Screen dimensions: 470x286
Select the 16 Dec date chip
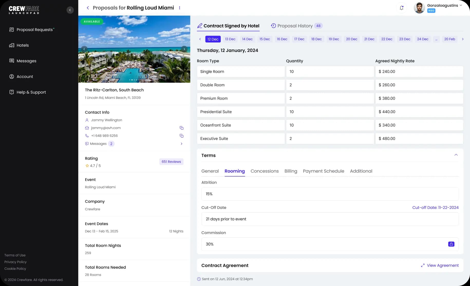click(x=282, y=39)
